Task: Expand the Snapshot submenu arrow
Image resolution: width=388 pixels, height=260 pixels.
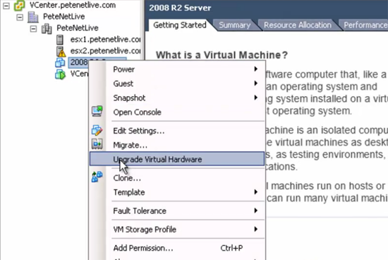Action: tap(256, 97)
